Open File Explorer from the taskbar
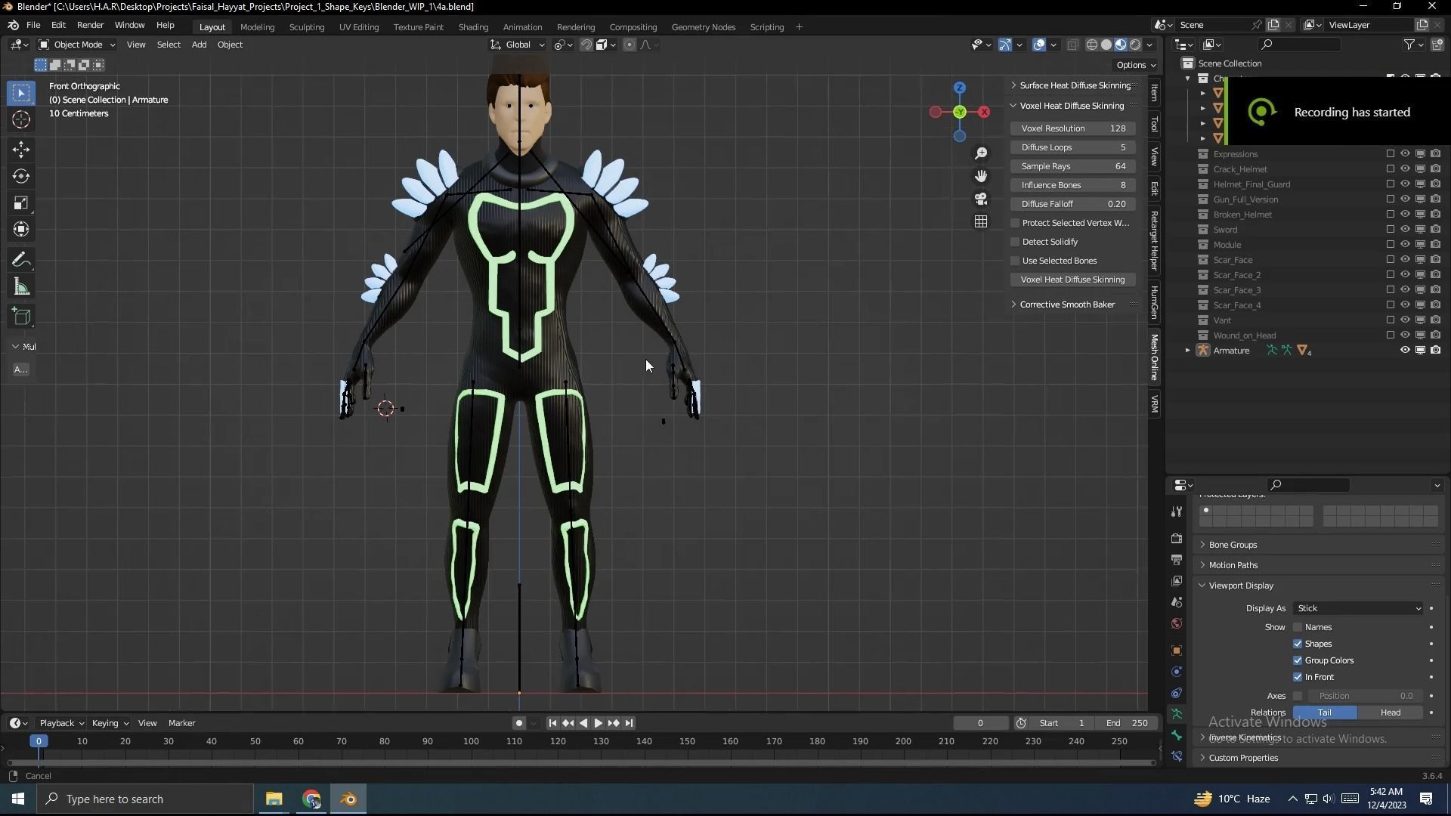This screenshot has width=1451, height=816. 274,799
